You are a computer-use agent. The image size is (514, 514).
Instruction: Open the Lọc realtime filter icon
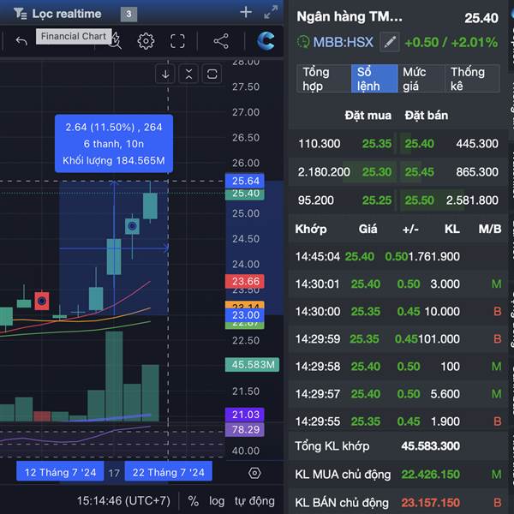click(21, 14)
